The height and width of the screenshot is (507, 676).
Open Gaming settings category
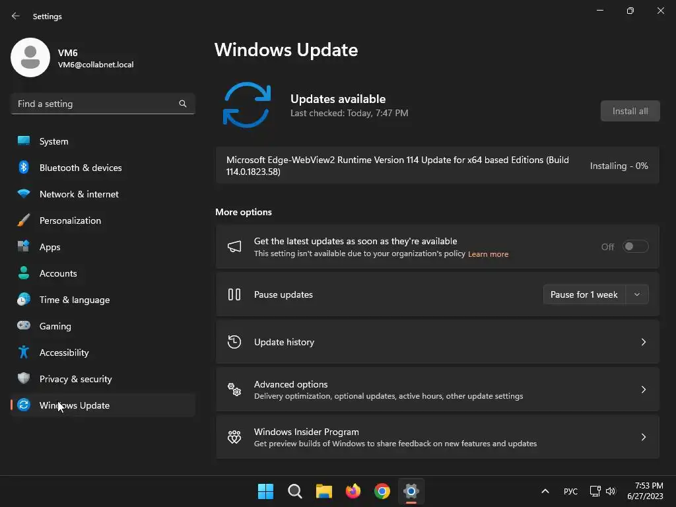(x=103, y=326)
